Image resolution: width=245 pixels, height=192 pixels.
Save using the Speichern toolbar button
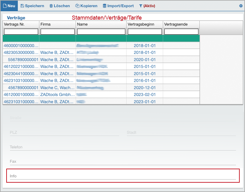coord(32,6)
